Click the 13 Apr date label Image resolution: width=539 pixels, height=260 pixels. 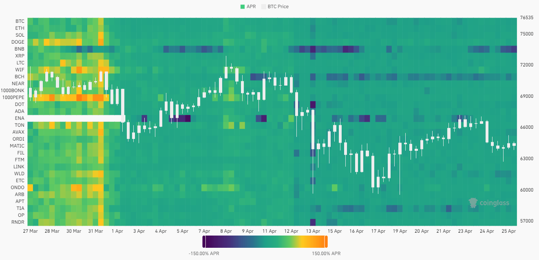click(313, 231)
